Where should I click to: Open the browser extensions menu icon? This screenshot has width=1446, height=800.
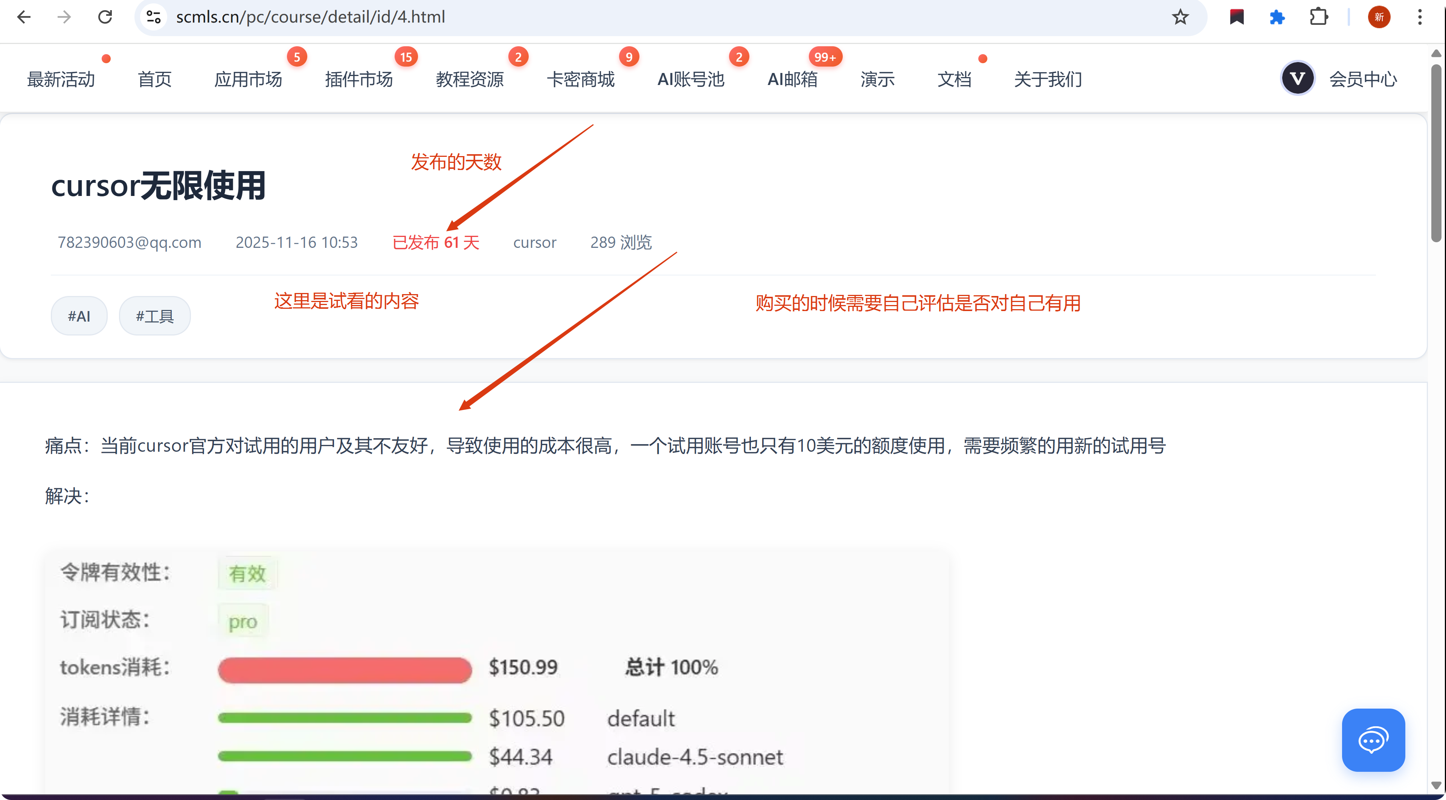(1319, 17)
